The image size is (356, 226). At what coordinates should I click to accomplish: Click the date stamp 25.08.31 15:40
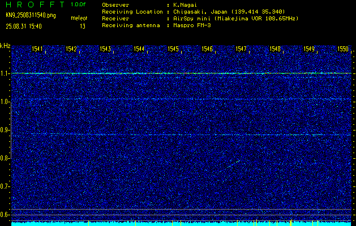tap(24, 27)
